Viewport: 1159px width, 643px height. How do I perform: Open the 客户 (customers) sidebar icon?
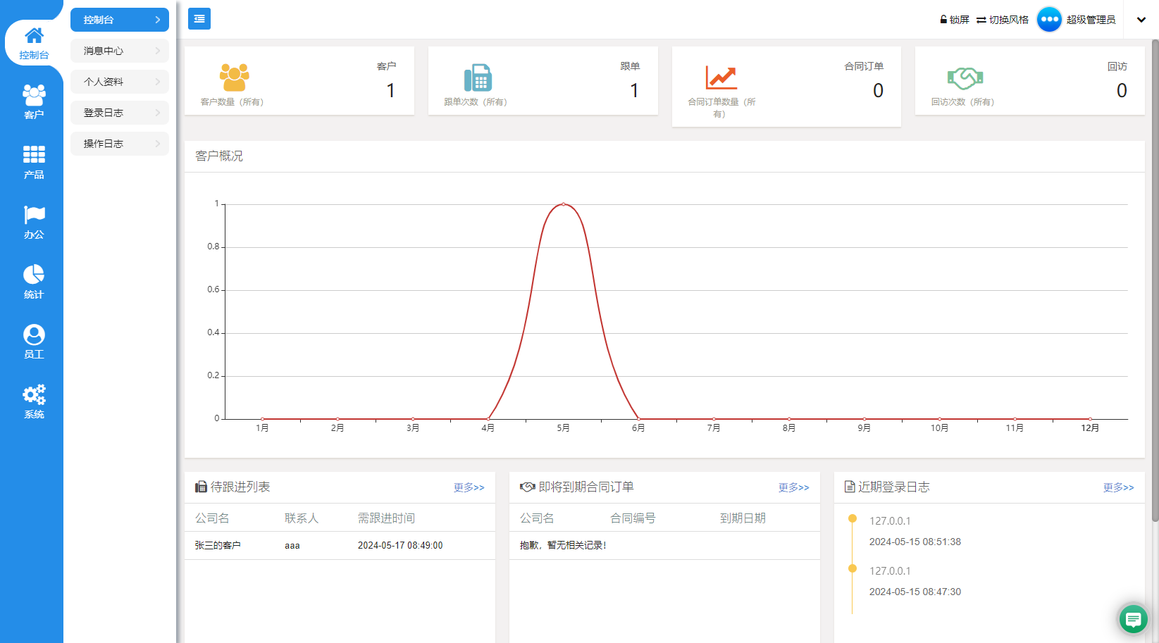(34, 101)
